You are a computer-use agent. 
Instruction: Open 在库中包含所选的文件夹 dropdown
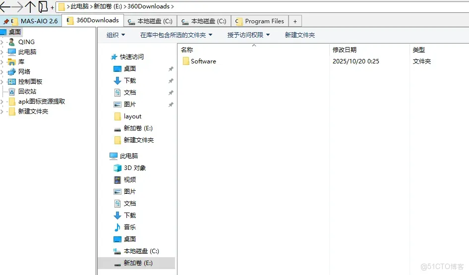(x=176, y=35)
